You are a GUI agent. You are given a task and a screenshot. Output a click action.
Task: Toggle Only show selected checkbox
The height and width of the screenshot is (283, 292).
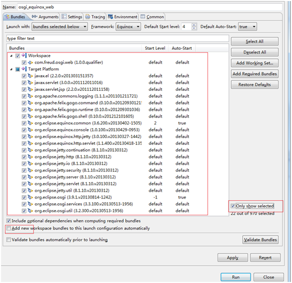[x=233, y=206]
